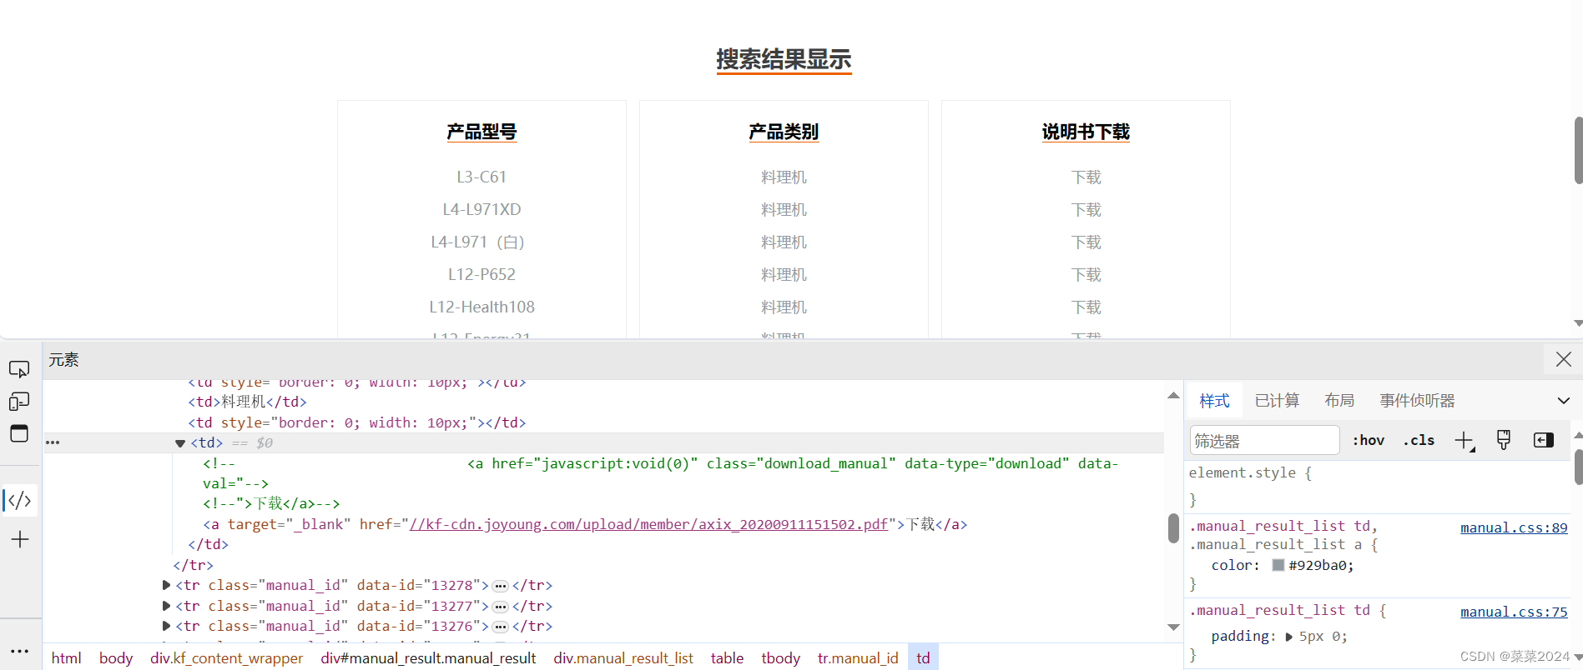Open the rendering emulation paintbrush icon

click(1504, 440)
